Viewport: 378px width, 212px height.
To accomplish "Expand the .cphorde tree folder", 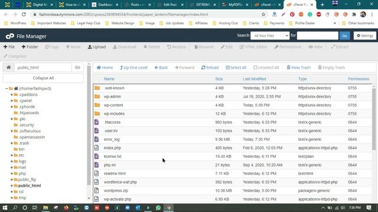I will click(12, 107).
